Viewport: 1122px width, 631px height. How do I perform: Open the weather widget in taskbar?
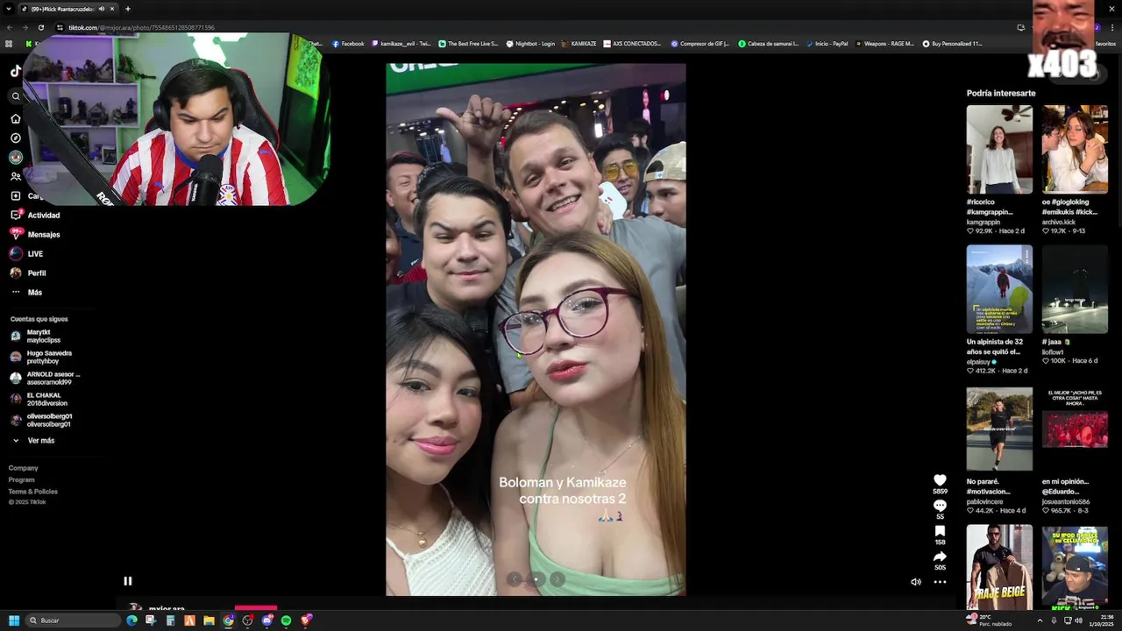point(989,620)
